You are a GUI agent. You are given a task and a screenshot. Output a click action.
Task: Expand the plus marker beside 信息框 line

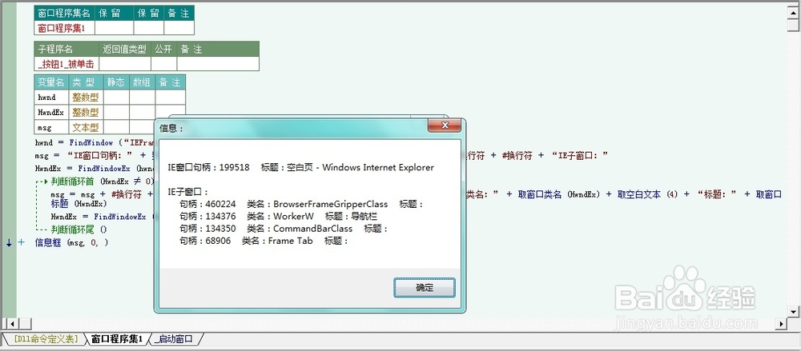21,242
